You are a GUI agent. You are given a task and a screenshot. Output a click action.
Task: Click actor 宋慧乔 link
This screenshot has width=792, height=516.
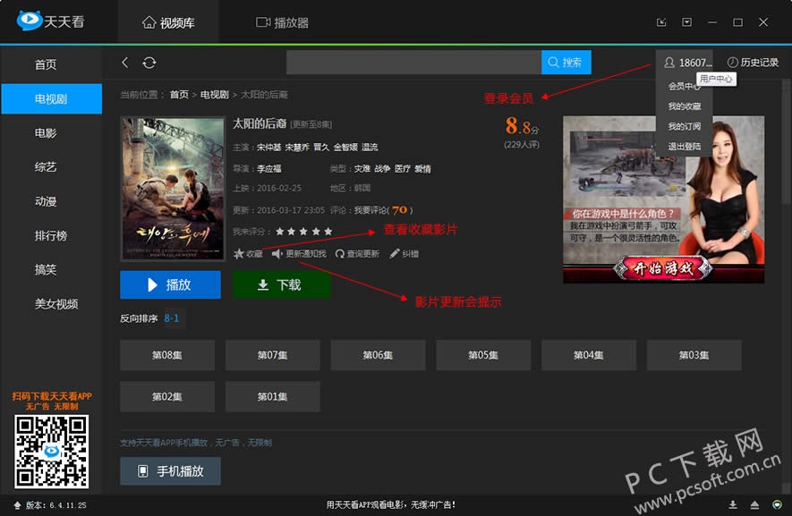(x=297, y=147)
